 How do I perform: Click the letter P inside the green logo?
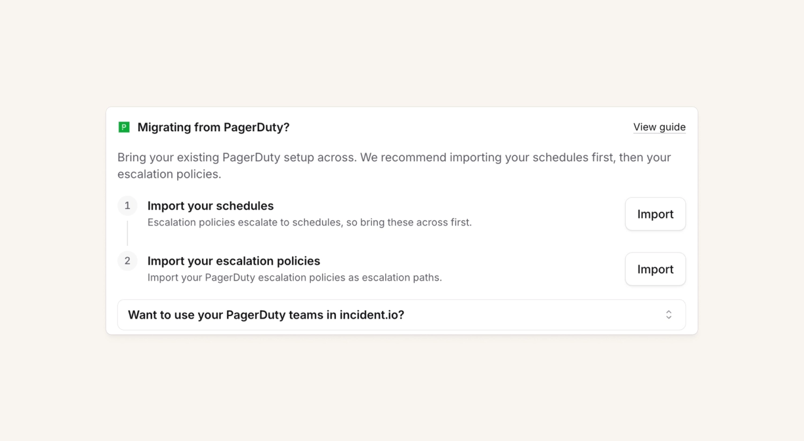coord(124,127)
